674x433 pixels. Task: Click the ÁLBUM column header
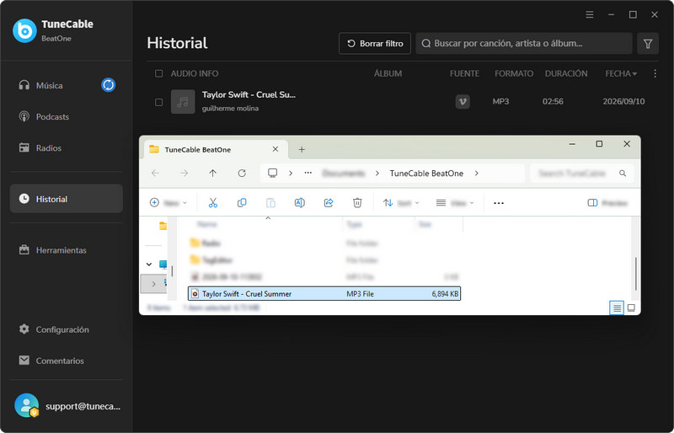[x=388, y=73]
